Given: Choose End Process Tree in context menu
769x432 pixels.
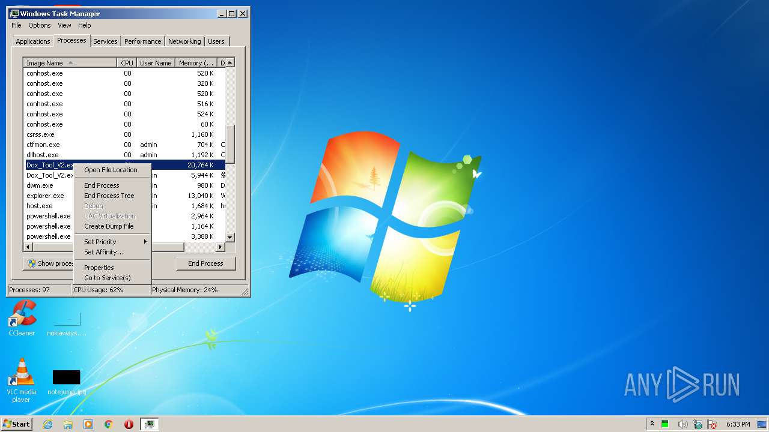Looking at the screenshot, I should [112, 196].
